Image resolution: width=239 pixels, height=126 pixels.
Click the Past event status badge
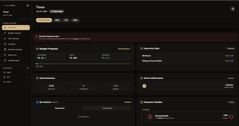click(57, 11)
